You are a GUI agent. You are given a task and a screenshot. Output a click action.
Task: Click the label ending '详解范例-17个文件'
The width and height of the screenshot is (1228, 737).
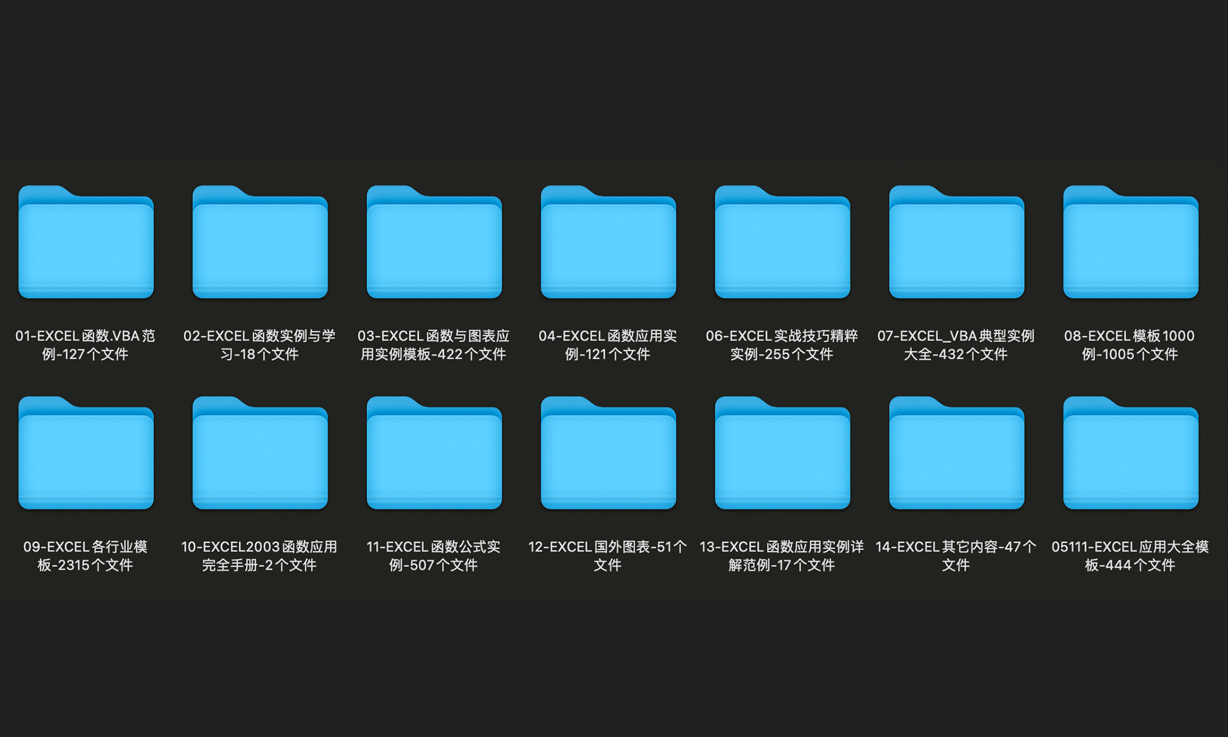click(782, 556)
